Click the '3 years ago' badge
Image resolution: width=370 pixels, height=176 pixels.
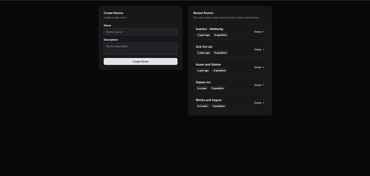click(203, 35)
